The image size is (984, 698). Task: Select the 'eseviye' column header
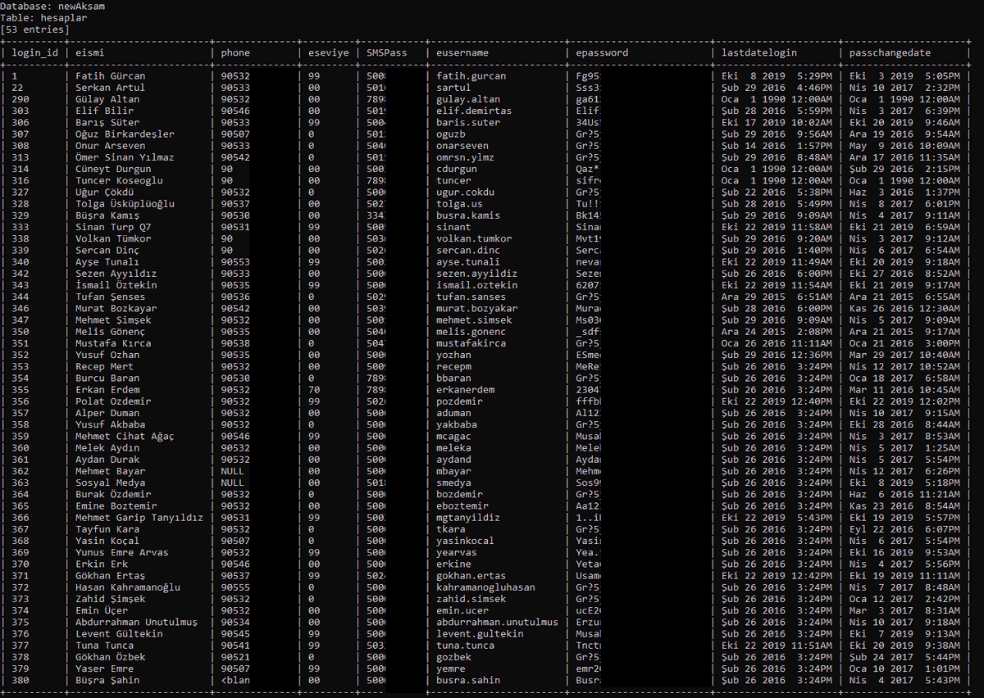coord(329,52)
